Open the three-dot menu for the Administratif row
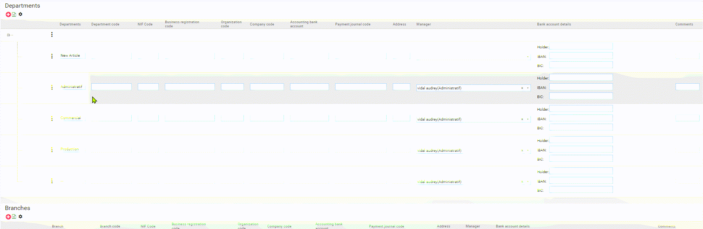 coord(52,87)
